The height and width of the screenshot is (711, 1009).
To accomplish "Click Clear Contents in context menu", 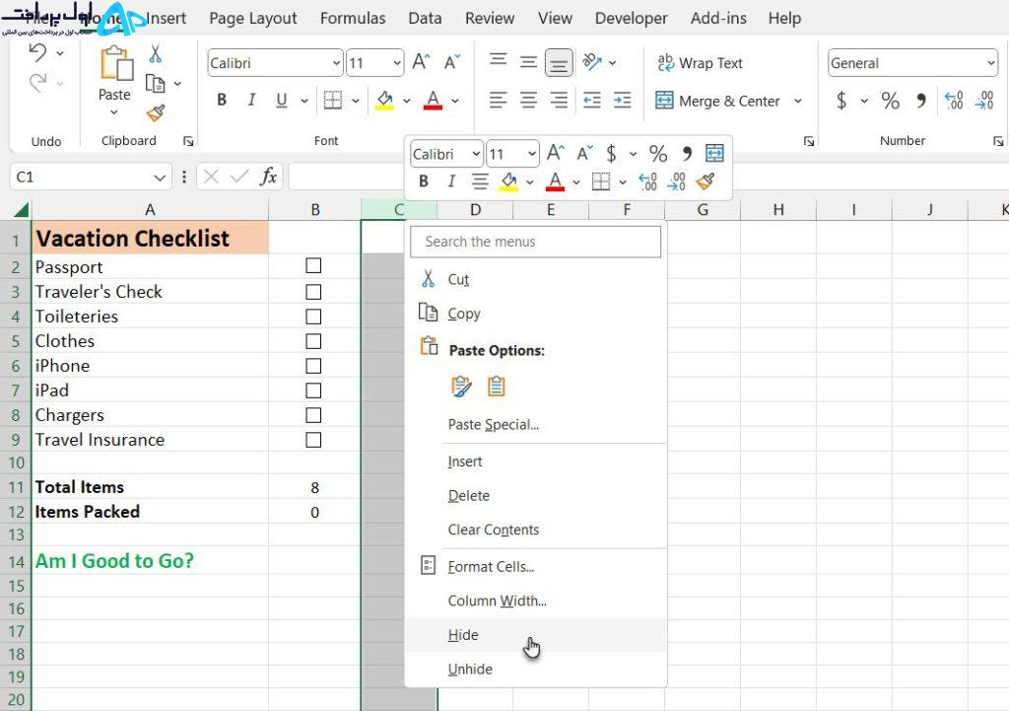I will [x=535, y=530].
